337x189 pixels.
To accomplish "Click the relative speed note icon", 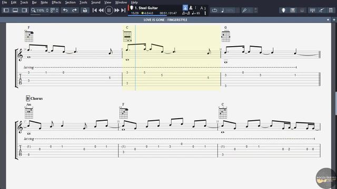I will point(222,10).
